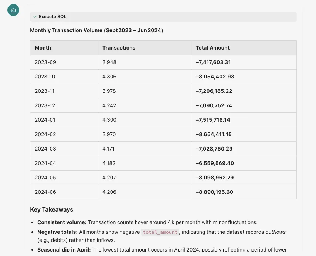Screen dimensions: 316x256
Task: Click the −8,890,195.60 June total amount
Action: pos(214,192)
